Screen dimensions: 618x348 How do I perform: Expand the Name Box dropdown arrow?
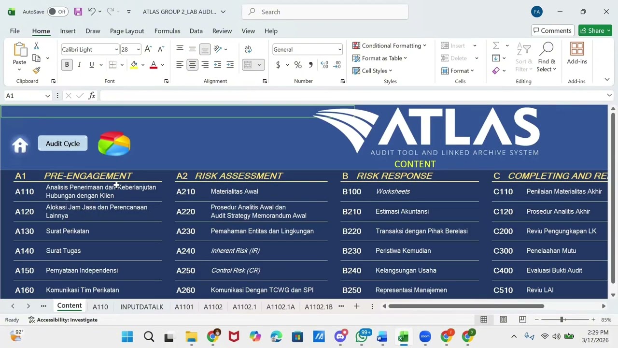click(47, 96)
